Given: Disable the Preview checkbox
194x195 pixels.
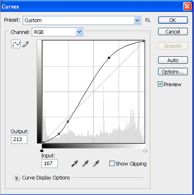Looking at the screenshot, I should coord(160,84).
